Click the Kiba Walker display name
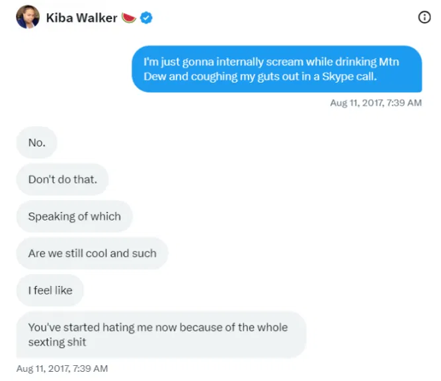Viewport: 441px width, 381px height. [x=81, y=18]
